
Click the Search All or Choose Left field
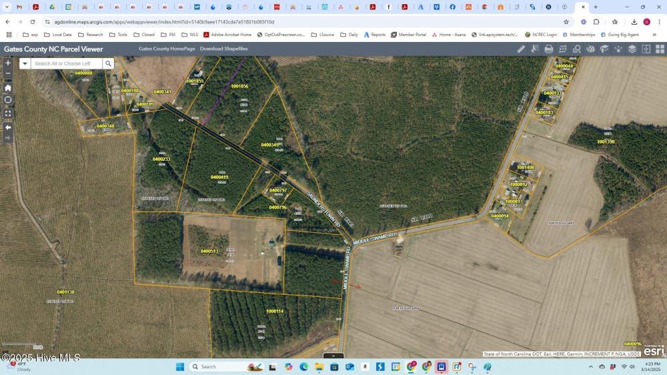(67, 63)
